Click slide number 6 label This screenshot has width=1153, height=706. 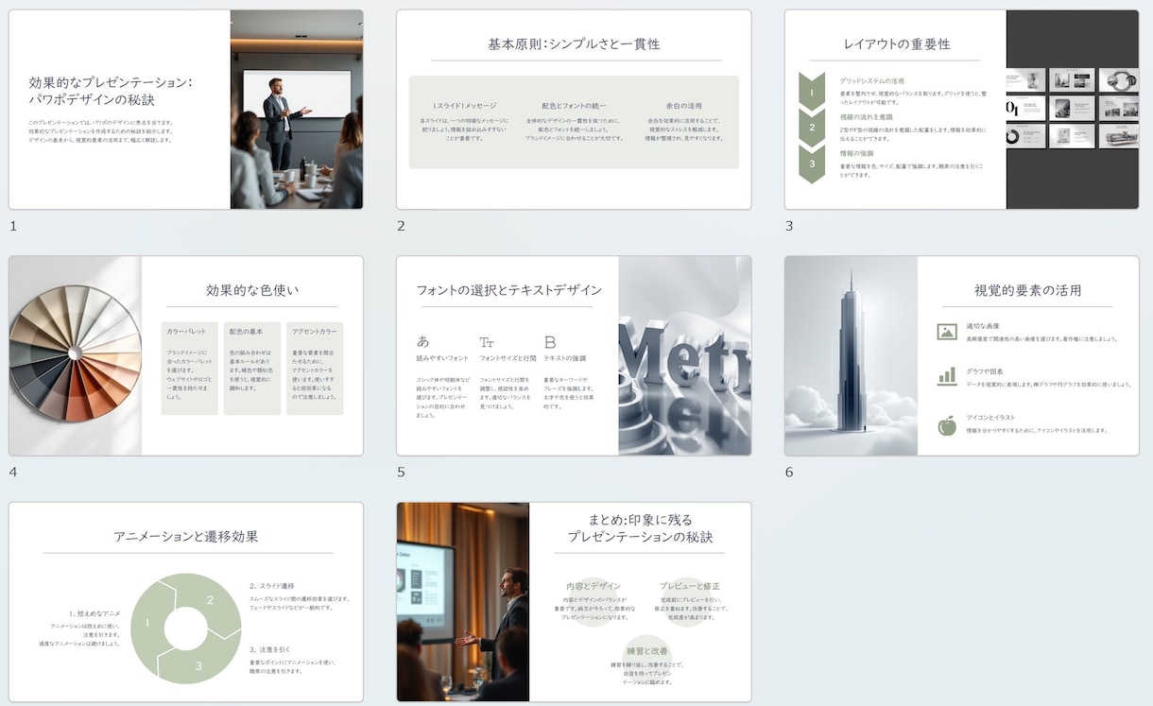point(789,472)
